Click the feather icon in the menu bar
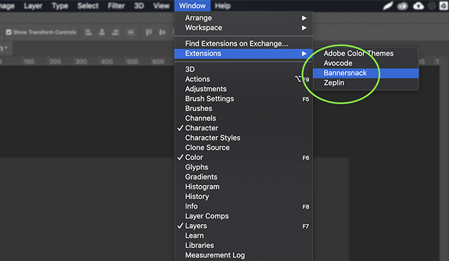 coord(388,5)
